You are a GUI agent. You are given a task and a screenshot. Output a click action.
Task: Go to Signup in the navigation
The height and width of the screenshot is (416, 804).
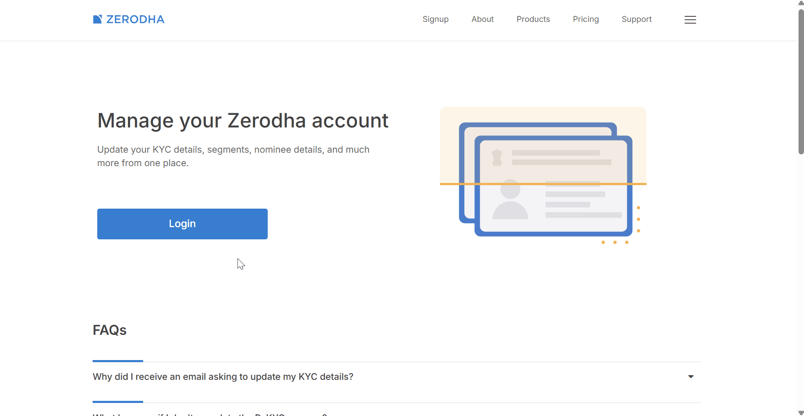pos(435,19)
